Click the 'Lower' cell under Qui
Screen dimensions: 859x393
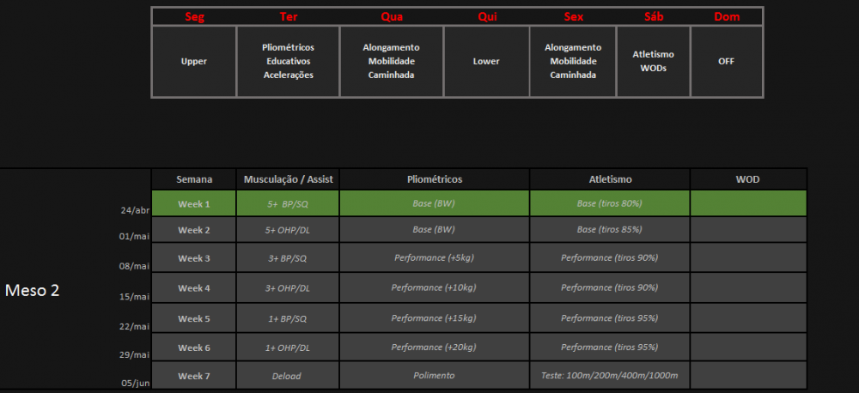pyautogui.click(x=486, y=62)
